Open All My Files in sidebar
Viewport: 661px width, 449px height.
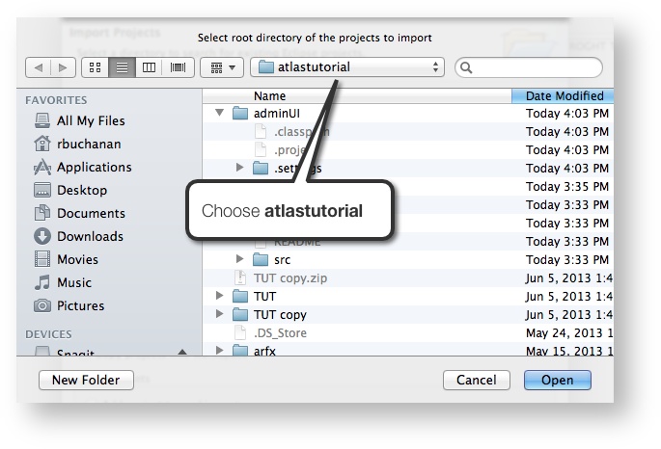point(90,120)
